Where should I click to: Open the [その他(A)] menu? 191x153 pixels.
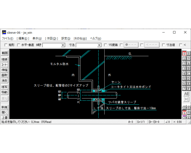tap(80, 38)
